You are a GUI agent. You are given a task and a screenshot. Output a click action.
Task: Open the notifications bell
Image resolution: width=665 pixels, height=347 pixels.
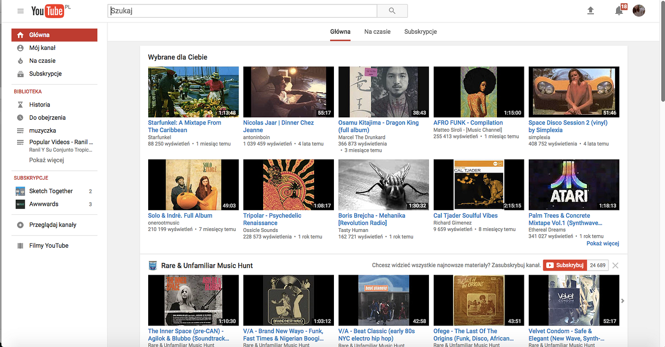(619, 10)
